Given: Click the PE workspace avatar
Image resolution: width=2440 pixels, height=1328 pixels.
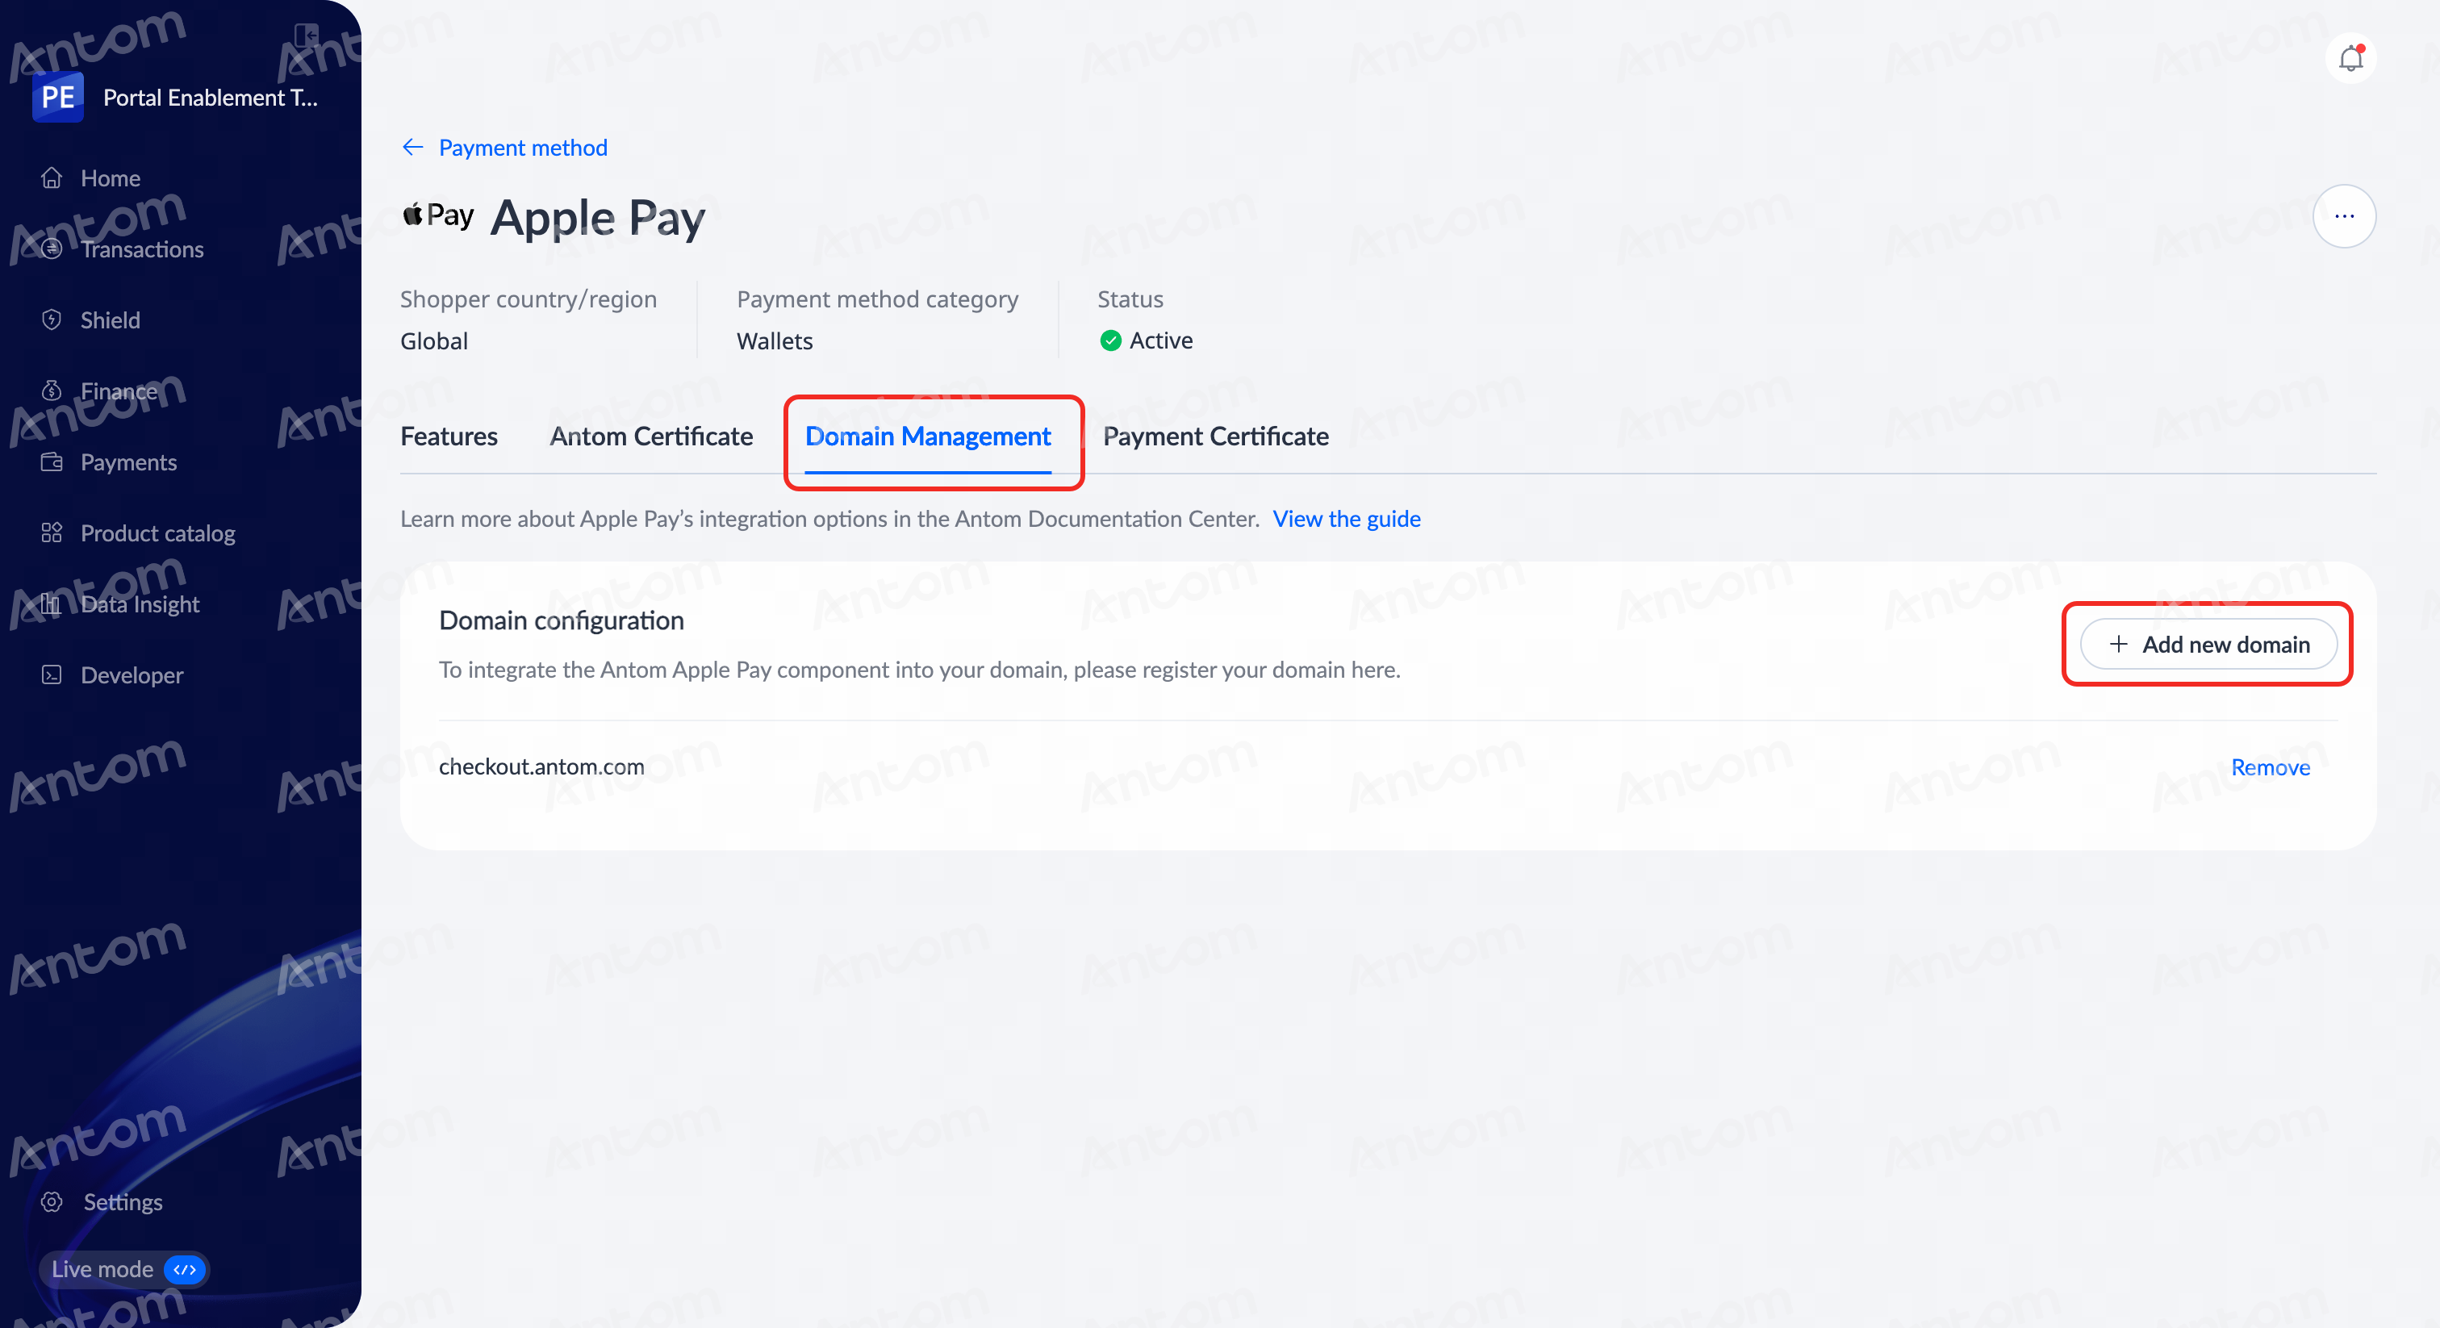Looking at the screenshot, I should point(58,98).
